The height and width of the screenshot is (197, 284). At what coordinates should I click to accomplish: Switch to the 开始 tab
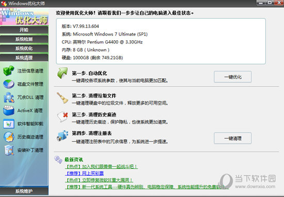pos(24,30)
